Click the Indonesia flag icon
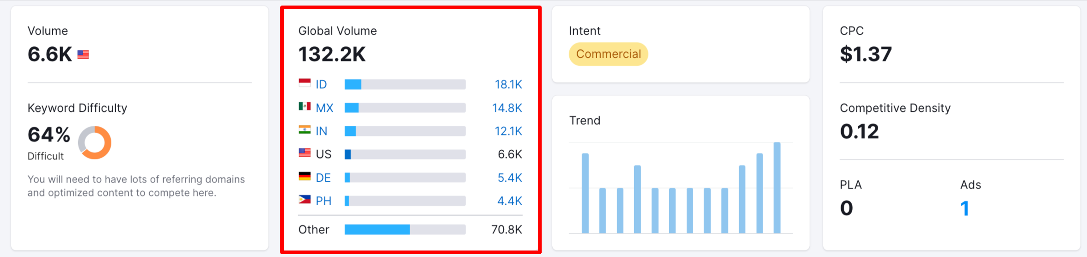 [x=305, y=84]
